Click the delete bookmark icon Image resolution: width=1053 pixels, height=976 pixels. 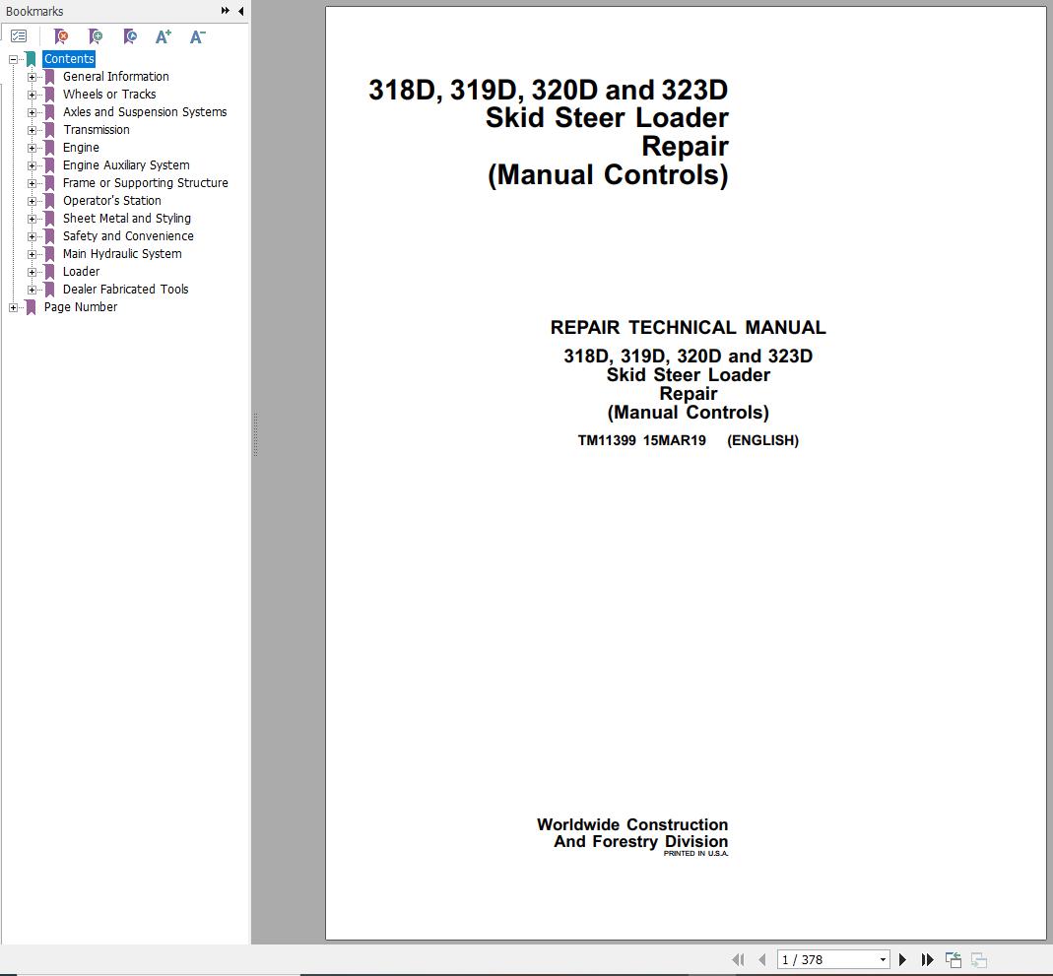coord(61,36)
